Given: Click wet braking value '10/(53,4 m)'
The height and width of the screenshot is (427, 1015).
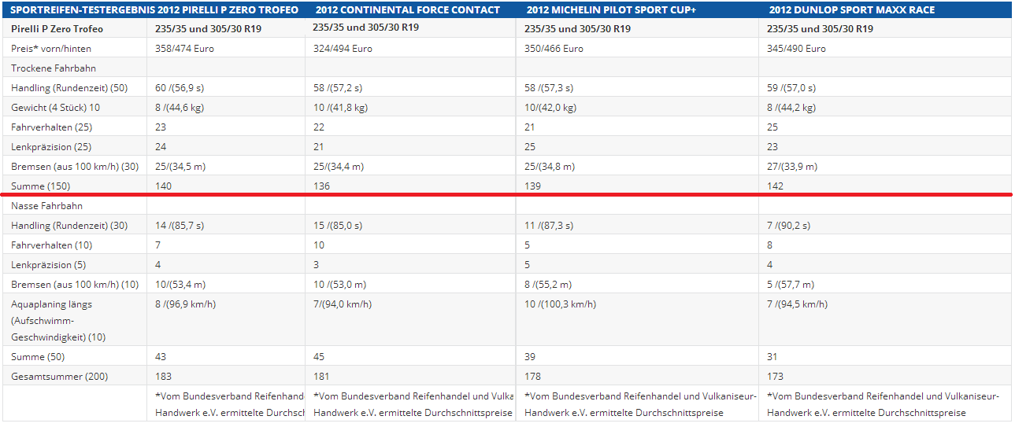Looking at the screenshot, I should [181, 285].
